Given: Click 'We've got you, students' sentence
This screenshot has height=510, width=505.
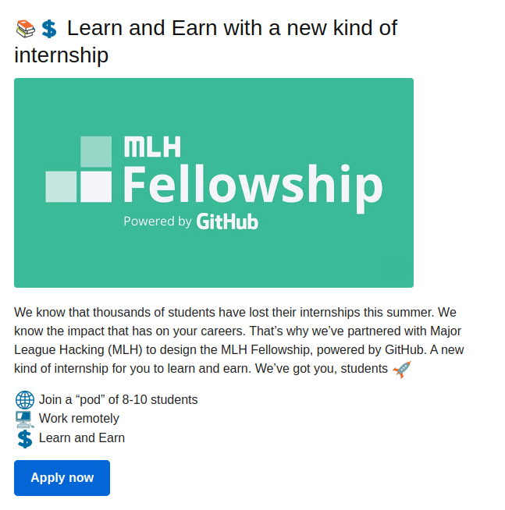Looking at the screenshot, I should [x=322, y=369].
